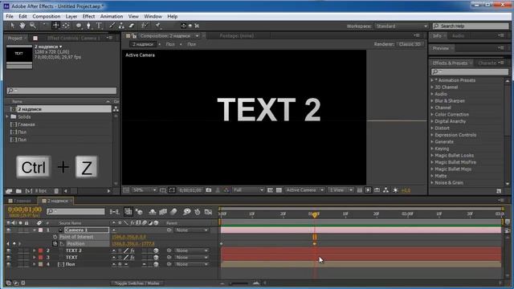Expand the Пол layer properties
Viewport: 514px width, 289px height.
click(x=34, y=264)
